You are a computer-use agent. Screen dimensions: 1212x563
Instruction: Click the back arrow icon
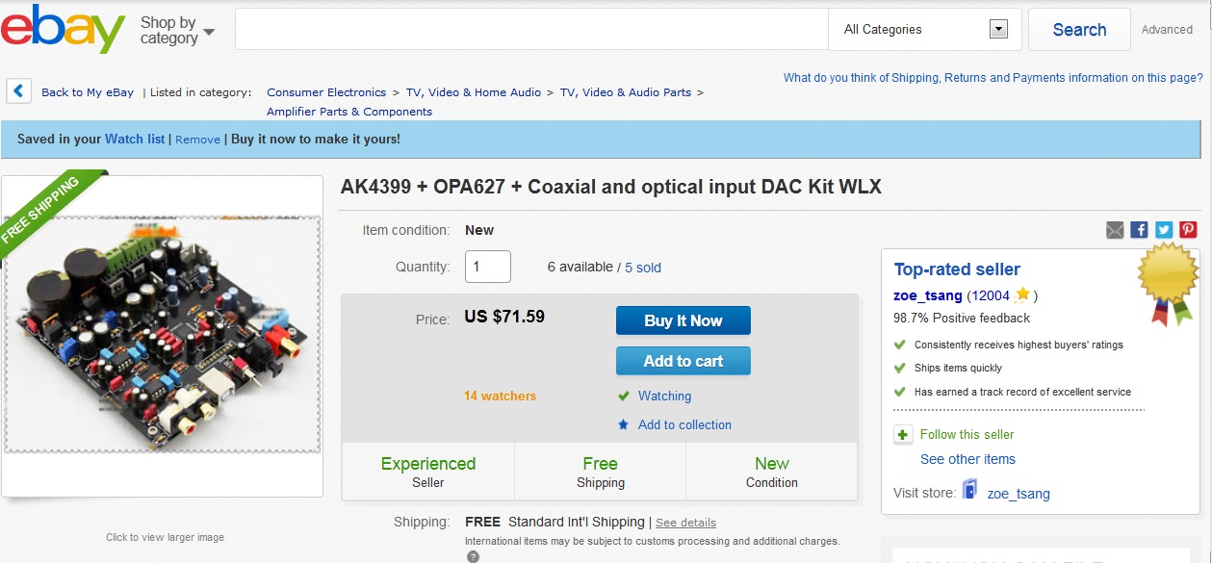[19, 91]
